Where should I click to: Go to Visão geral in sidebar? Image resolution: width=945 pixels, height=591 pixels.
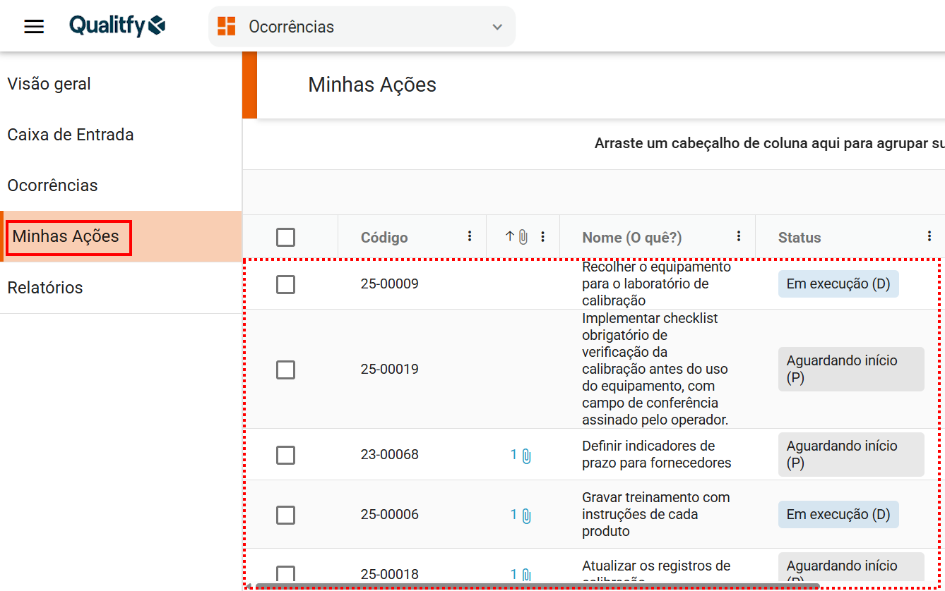click(x=49, y=84)
